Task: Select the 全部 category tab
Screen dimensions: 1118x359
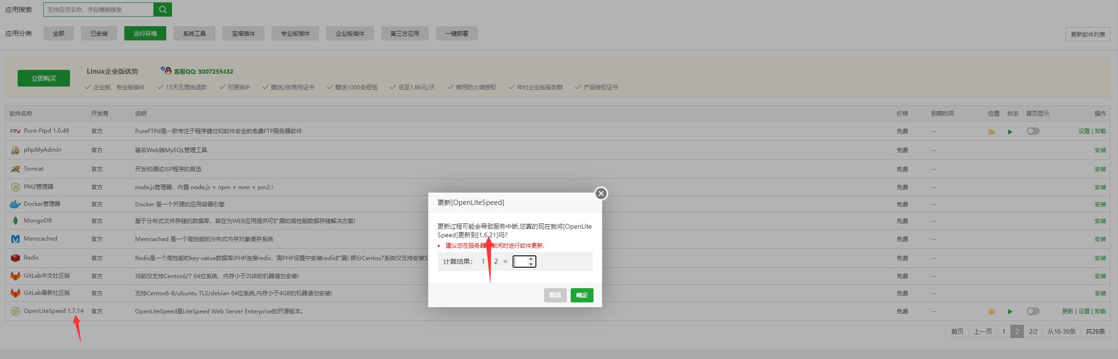Action: 59,33
